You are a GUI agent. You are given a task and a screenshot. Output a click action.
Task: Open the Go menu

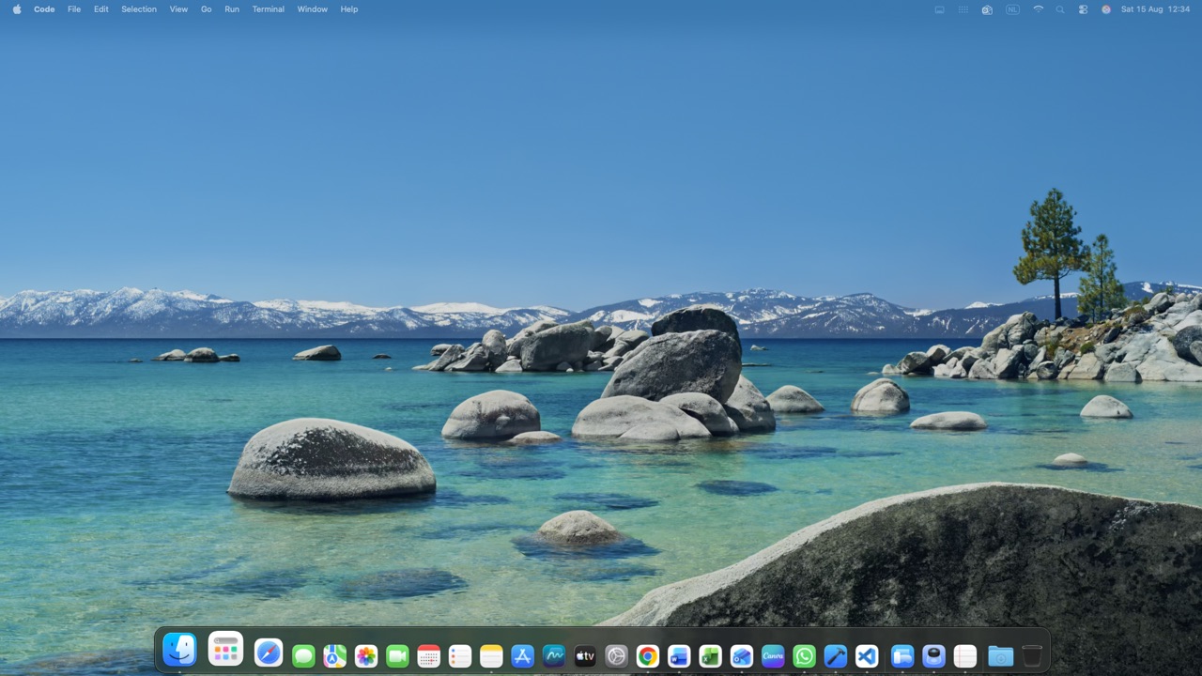pyautogui.click(x=207, y=9)
